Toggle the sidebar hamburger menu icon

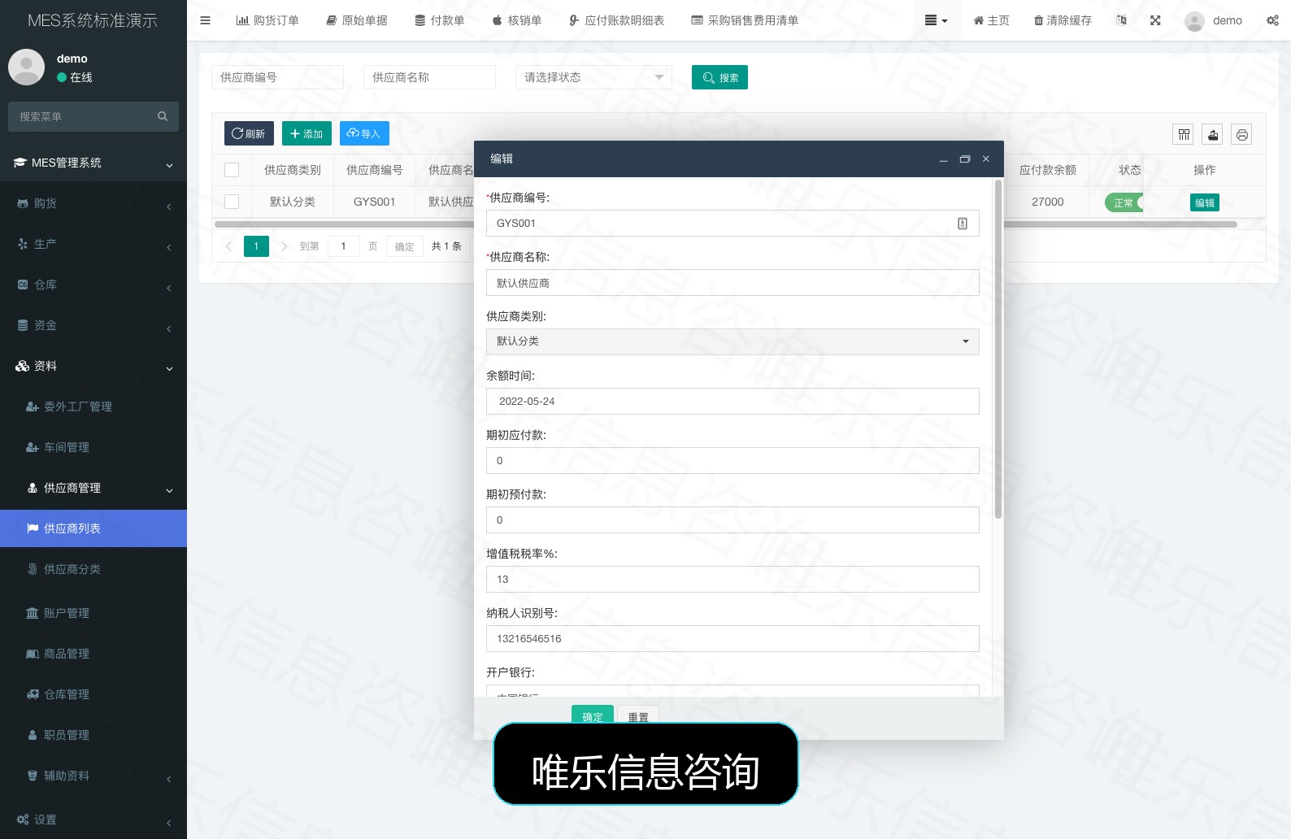pos(205,20)
